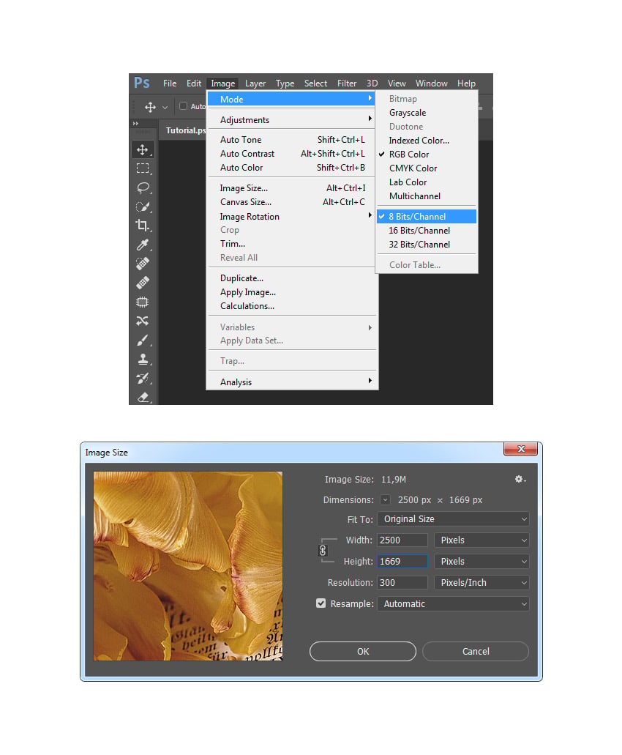Select the Content-Aware Move tool
This screenshot has width=622, height=755.
(143, 321)
